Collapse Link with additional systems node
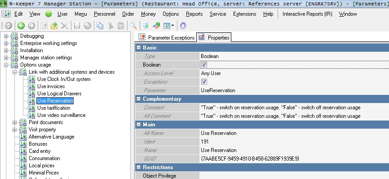Image resolution: width=389 pixels, height=179 pixels. [15, 72]
